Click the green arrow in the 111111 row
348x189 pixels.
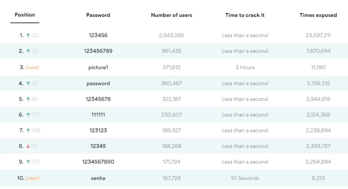tap(28, 115)
